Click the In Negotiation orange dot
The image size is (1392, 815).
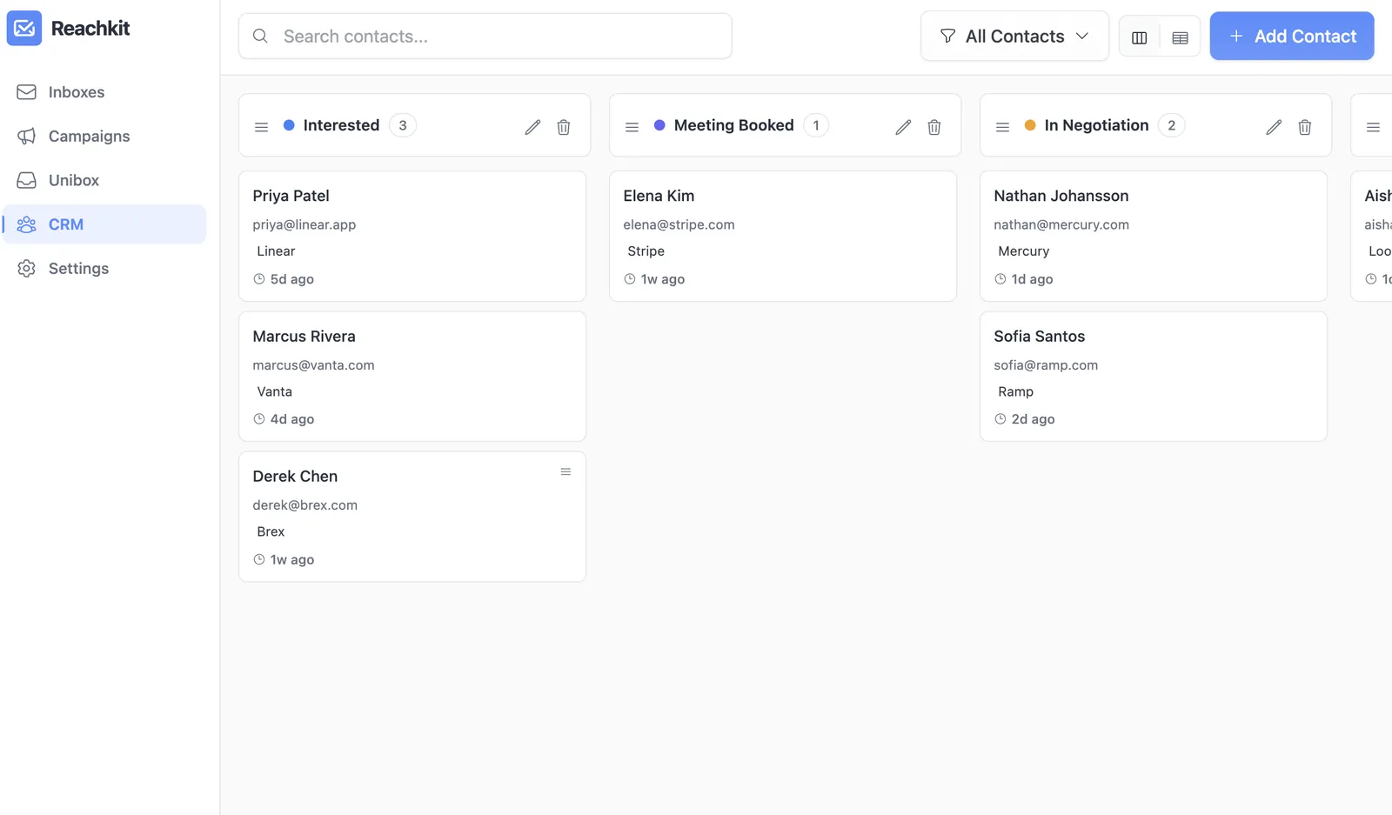1030,125
